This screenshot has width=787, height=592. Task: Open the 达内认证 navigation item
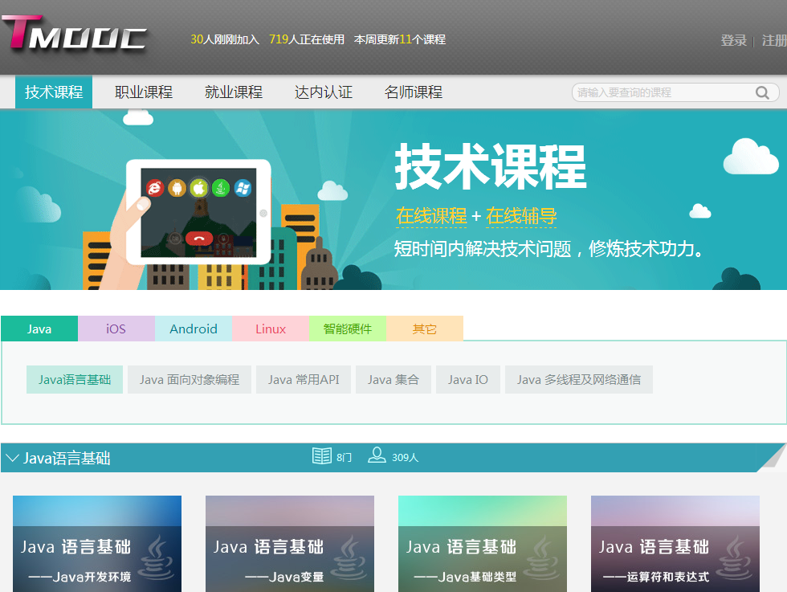click(x=324, y=92)
